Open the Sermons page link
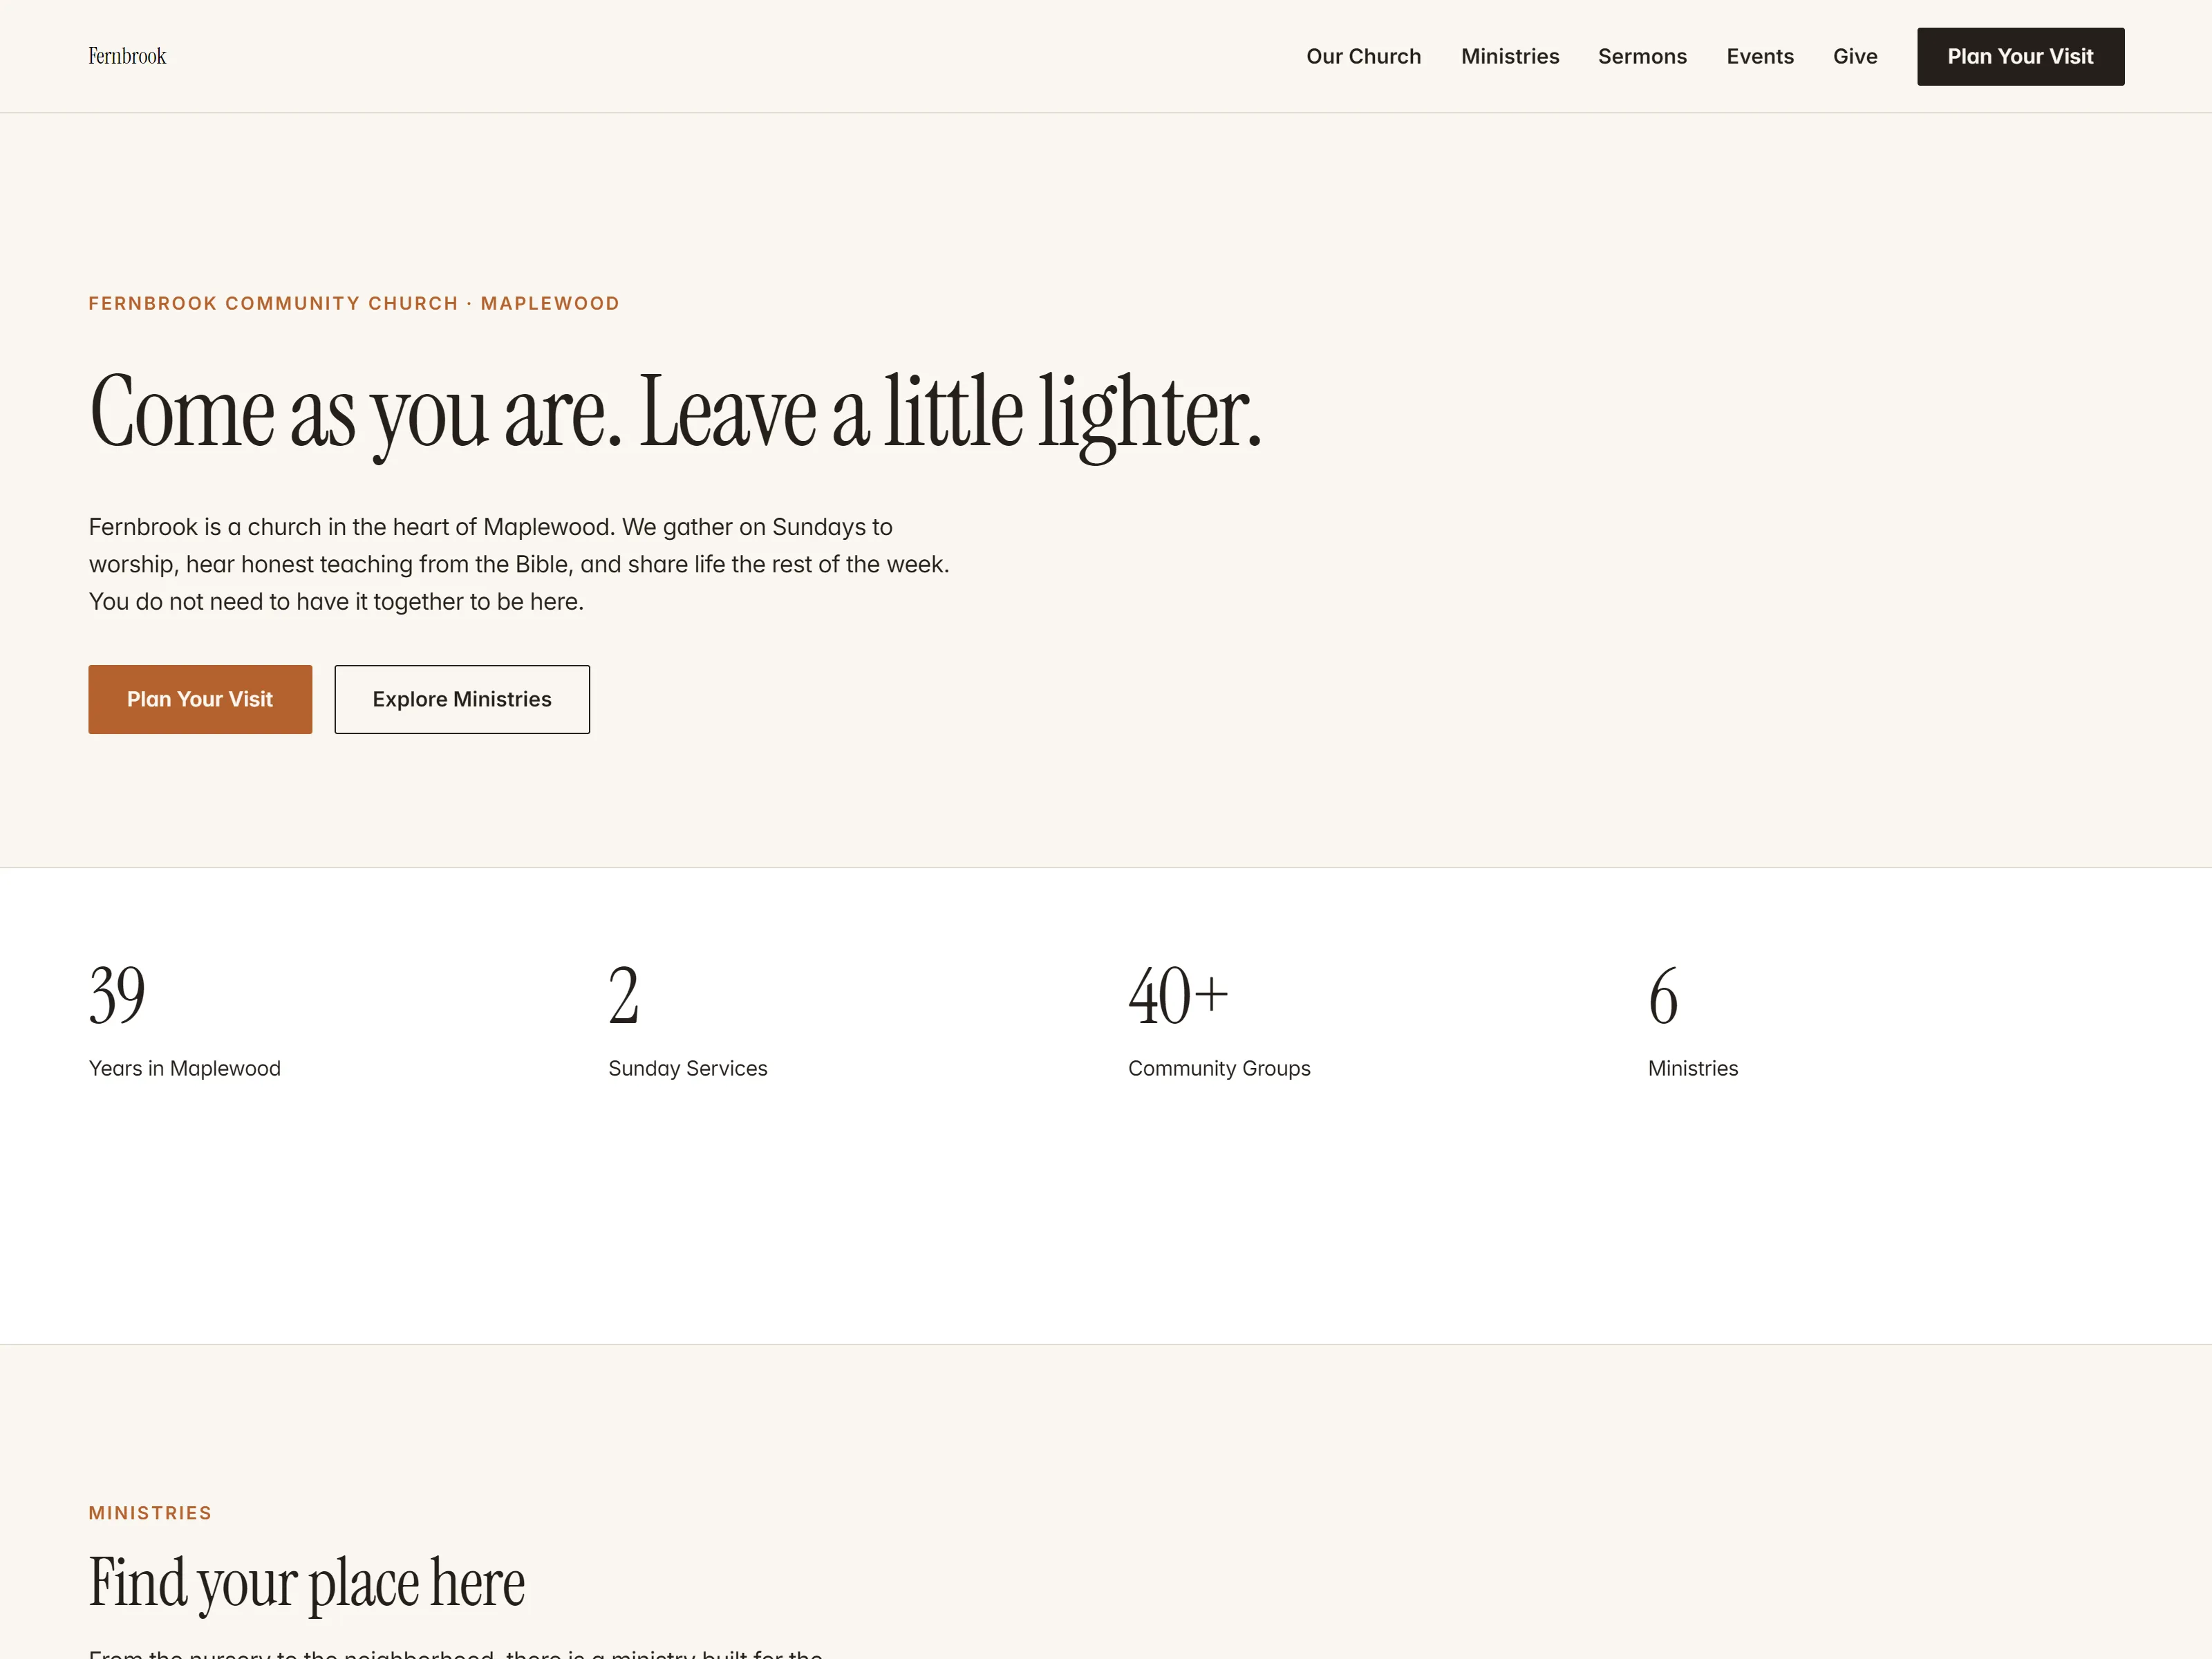The image size is (2212, 1659). pos(1642,56)
